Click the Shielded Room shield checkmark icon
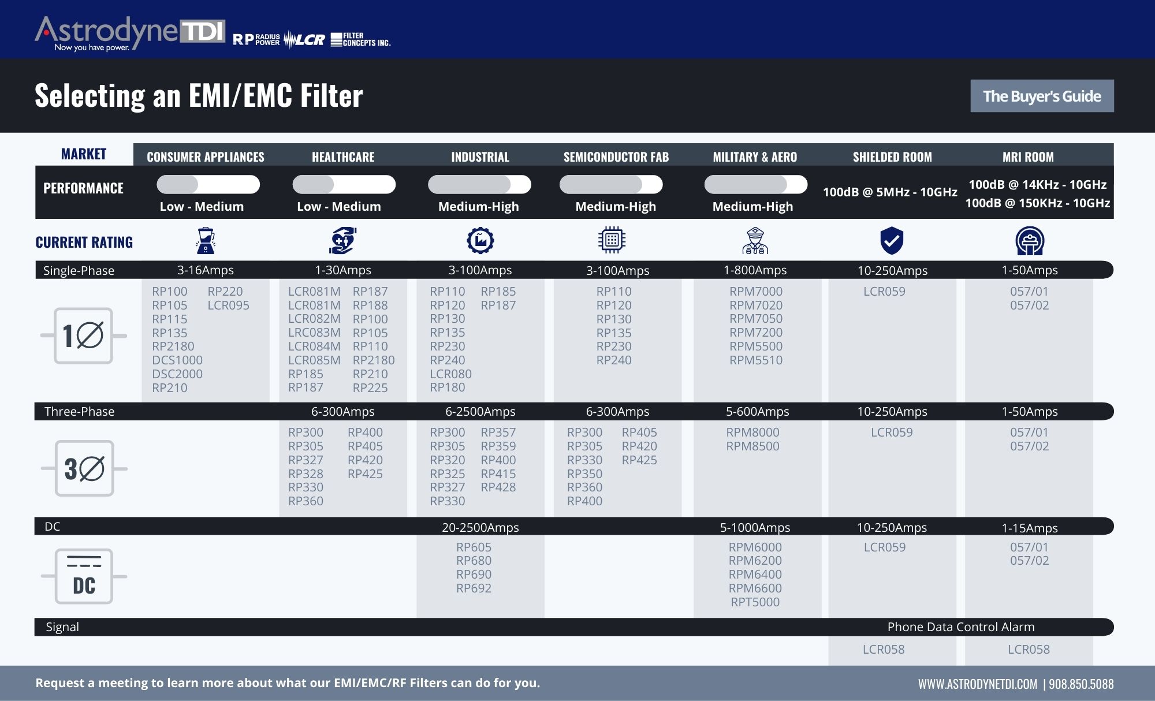 pyautogui.click(x=892, y=240)
